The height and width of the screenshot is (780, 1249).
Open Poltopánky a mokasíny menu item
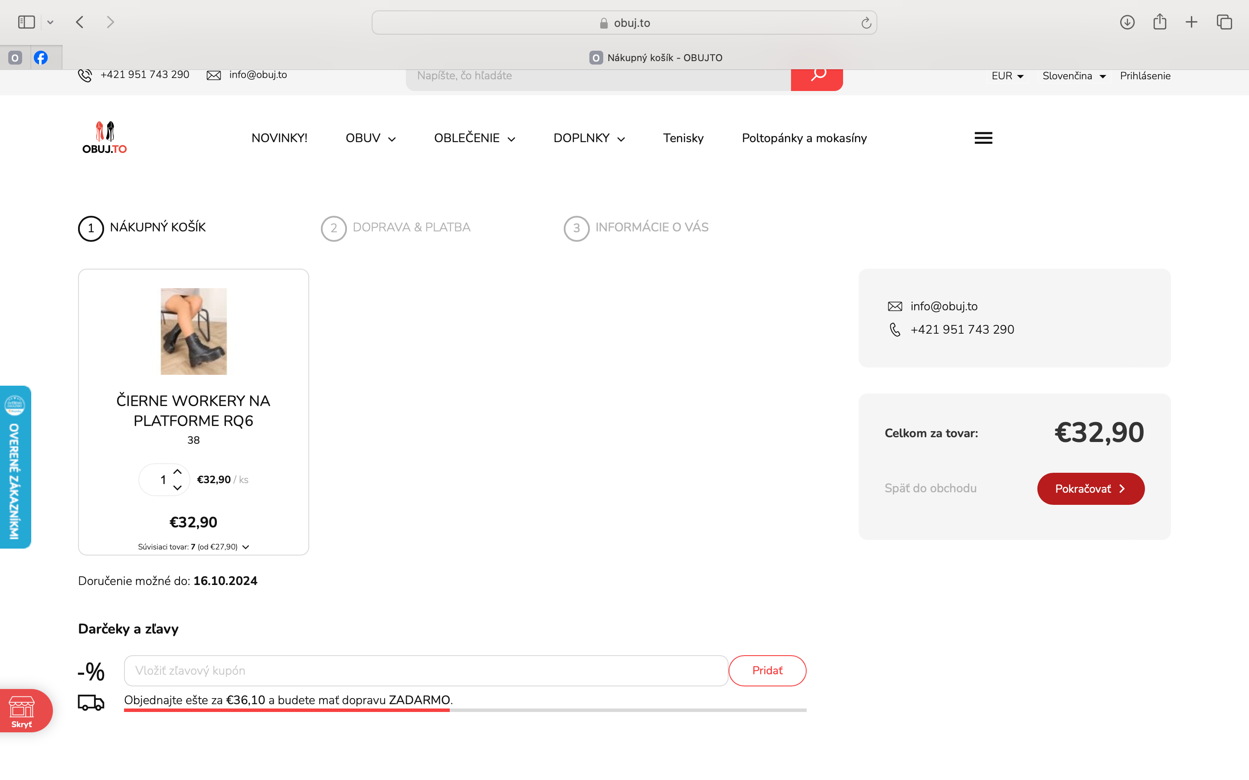(x=804, y=138)
